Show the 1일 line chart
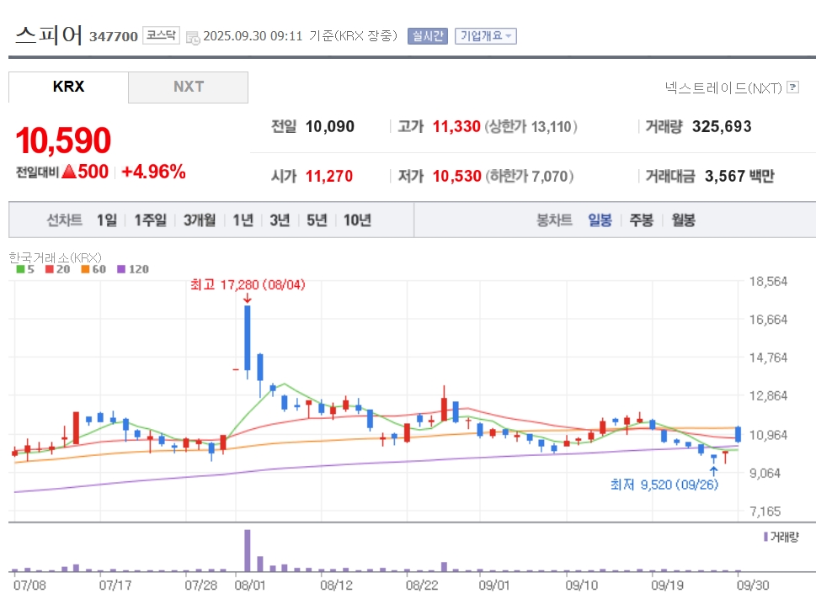 [x=107, y=220]
